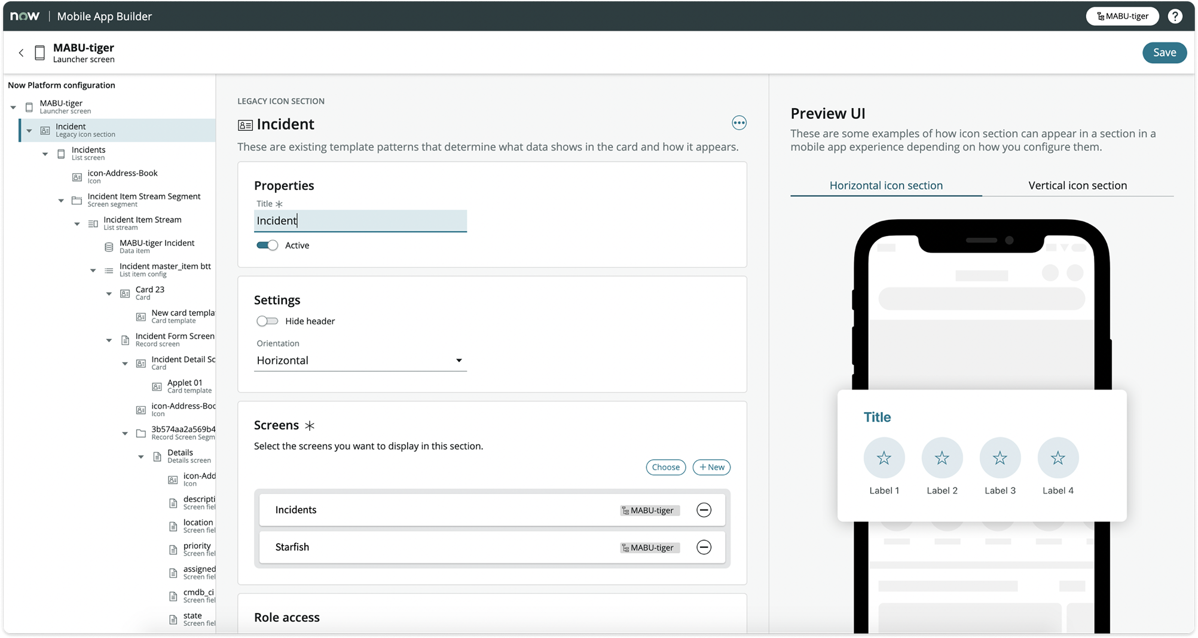Collapse the Incident legacy icon section node

pyautogui.click(x=29, y=131)
